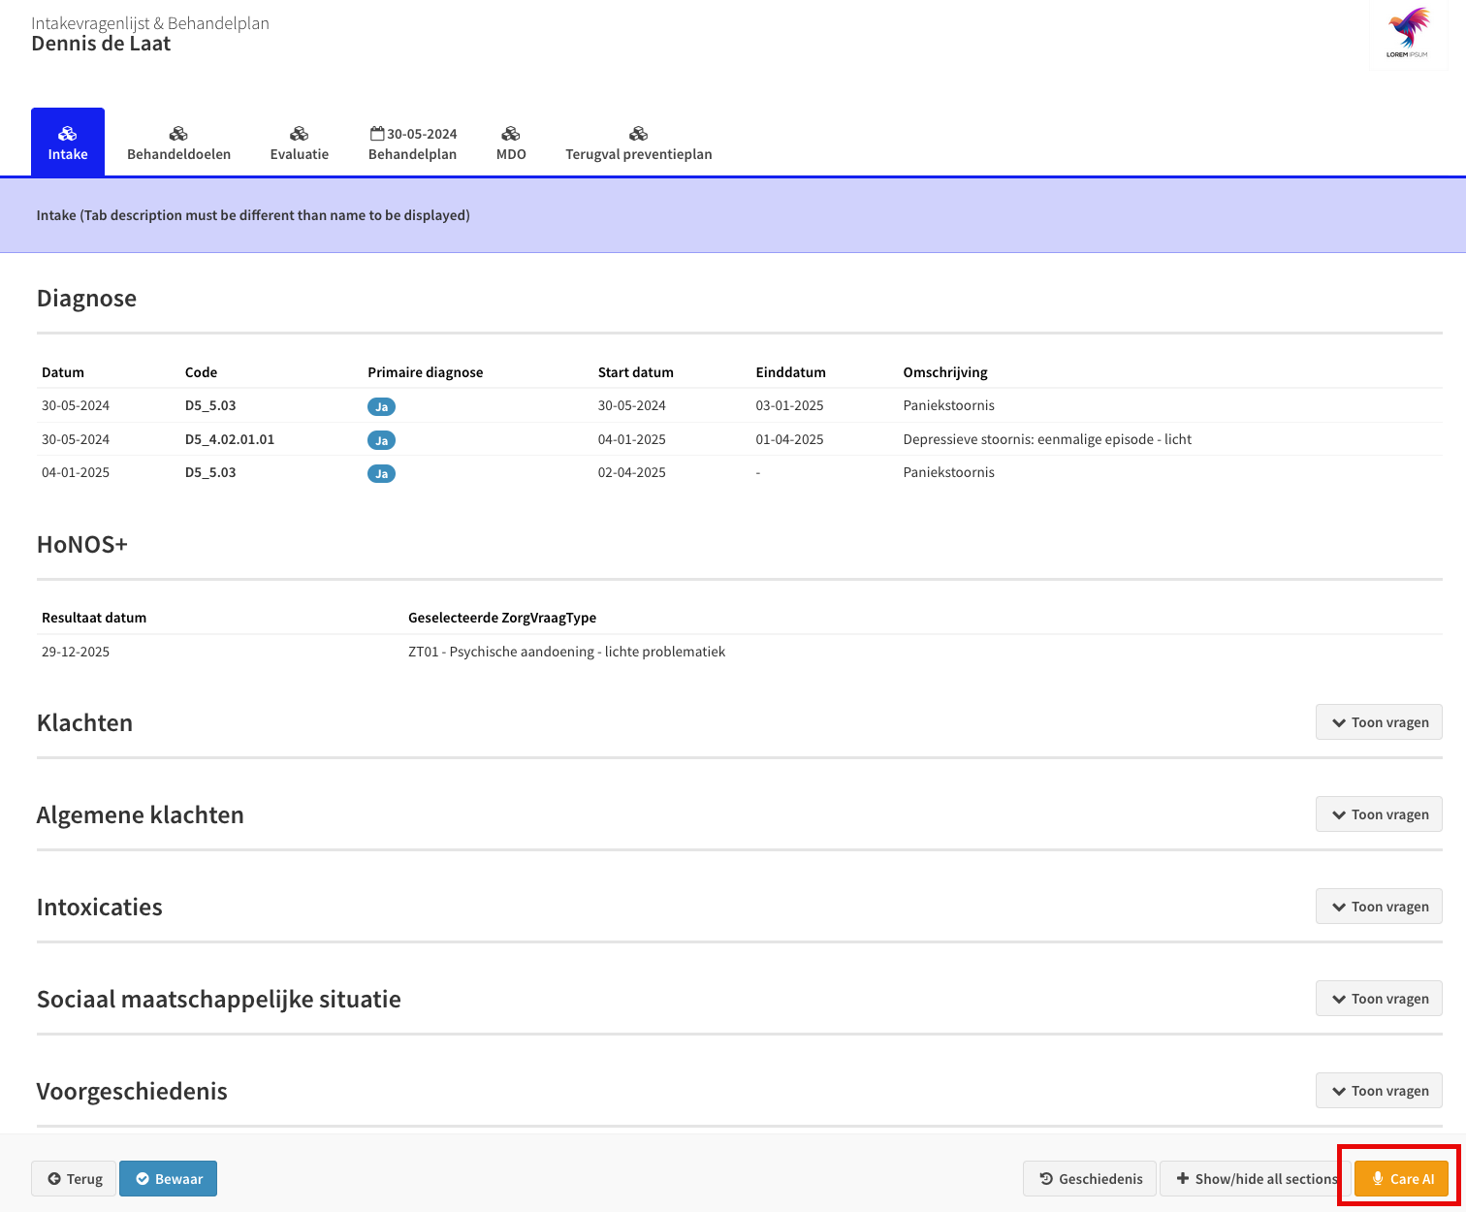Click Depressieve stoornis description
The height and width of the screenshot is (1212, 1466).
pos(1047,439)
